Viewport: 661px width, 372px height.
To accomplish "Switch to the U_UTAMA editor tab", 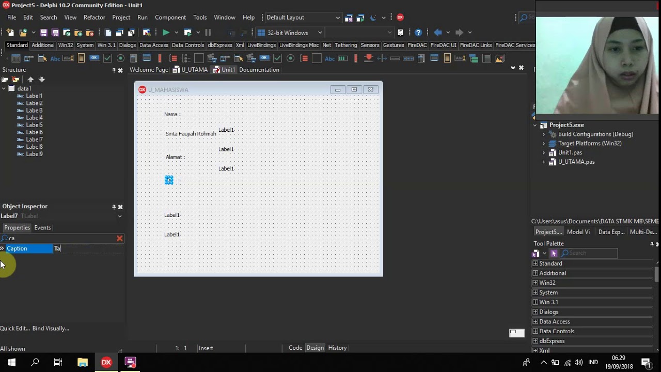I will coord(190,70).
